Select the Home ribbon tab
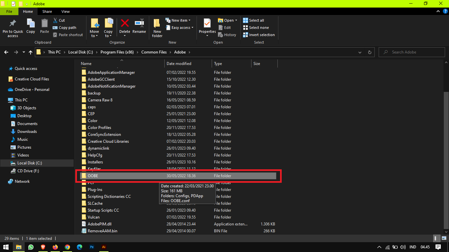The image size is (449, 252). point(28,11)
